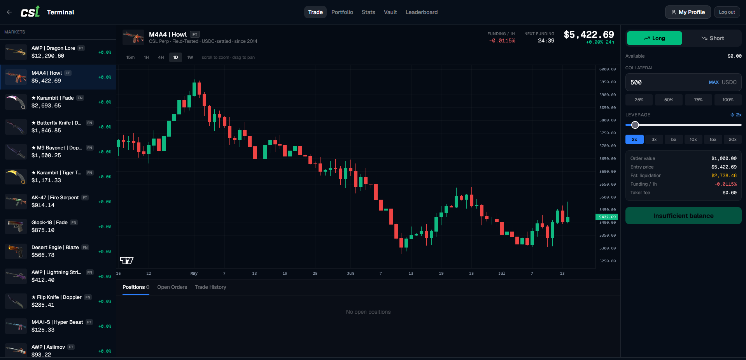Viewport: 746px width, 360px height.
Task: Click the M4A1-S Hyper Beast icon
Action: 16,326
